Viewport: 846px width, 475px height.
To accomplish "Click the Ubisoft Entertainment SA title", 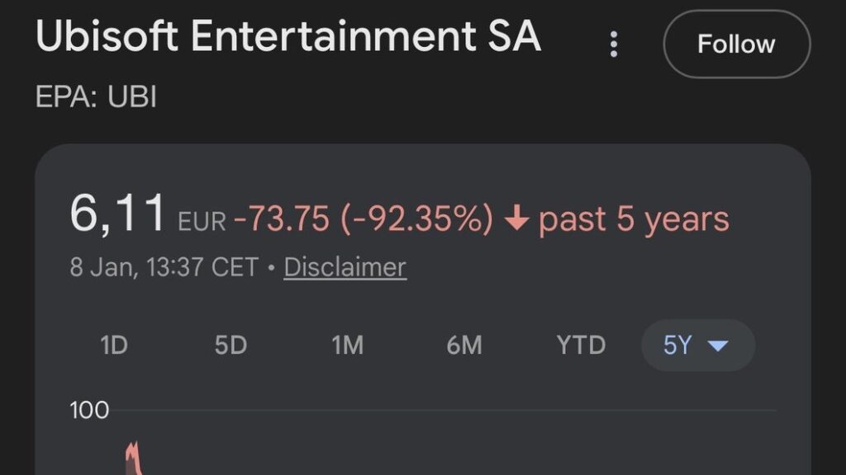I will [288, 36].
